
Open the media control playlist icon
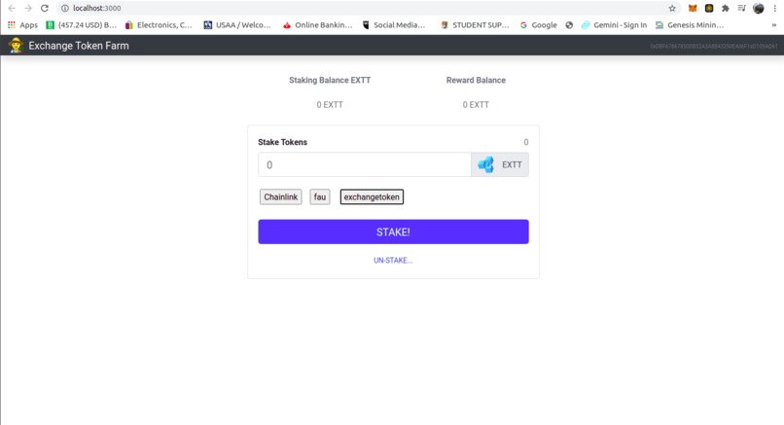click(x=741, y=9)
